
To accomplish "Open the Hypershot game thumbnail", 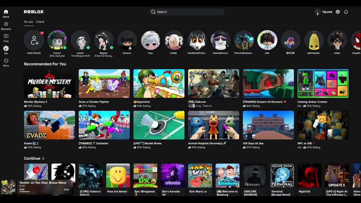I will pyautogui.click(x=159, y=83).
